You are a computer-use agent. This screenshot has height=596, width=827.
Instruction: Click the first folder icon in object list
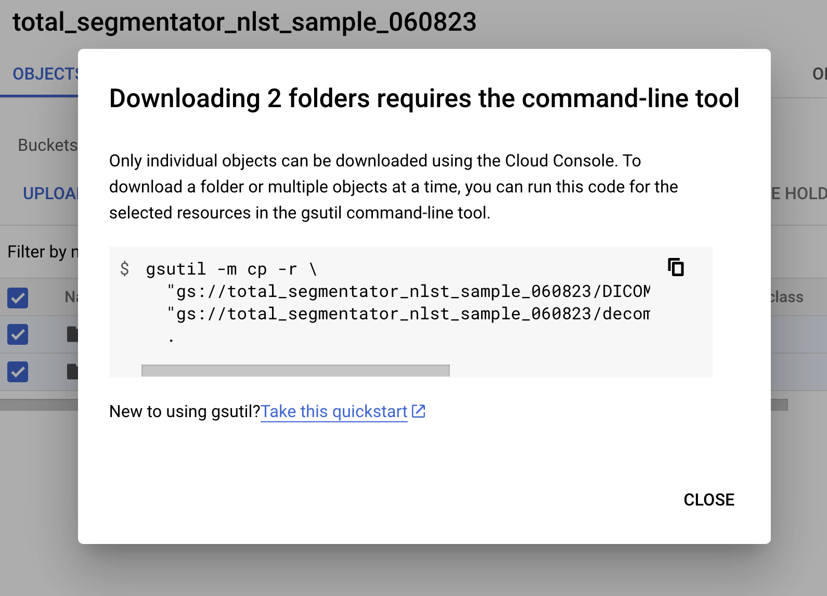(x=73, y=334)
